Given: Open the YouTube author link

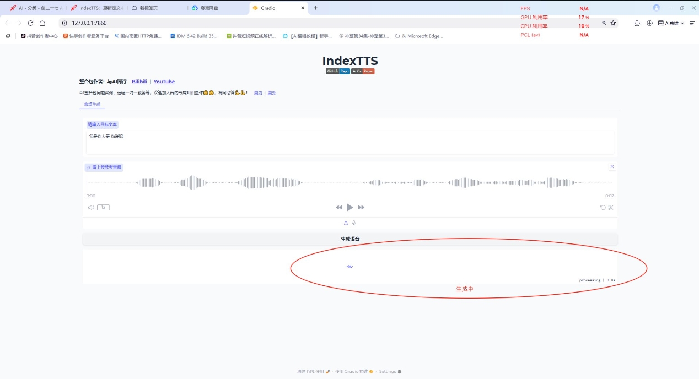Looking at the screenshot, I should (x=164, y=82).
